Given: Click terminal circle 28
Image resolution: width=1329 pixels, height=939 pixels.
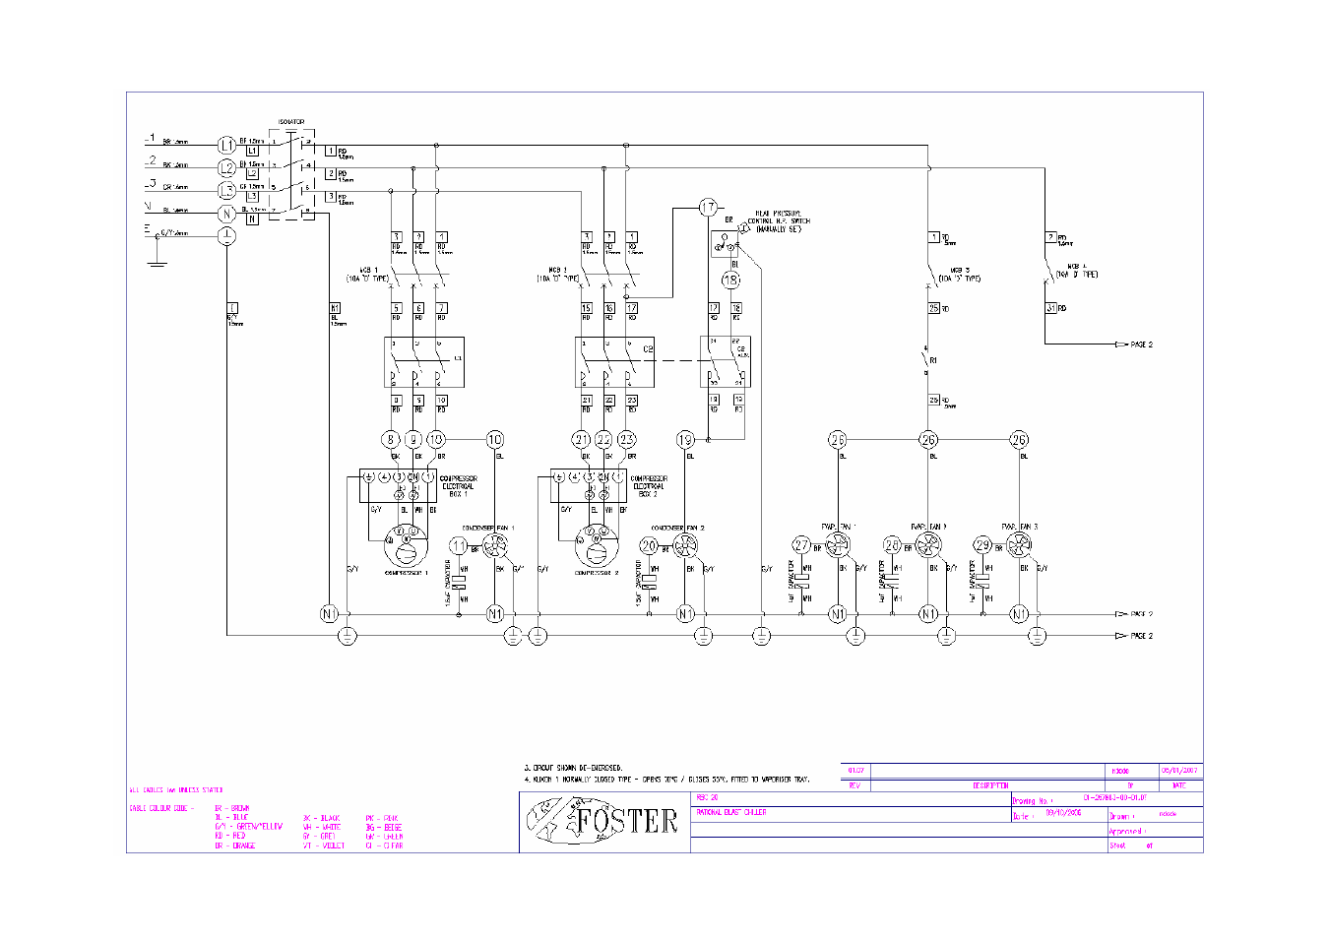Looking at the screenshot, I should click(x=892, y=544).
